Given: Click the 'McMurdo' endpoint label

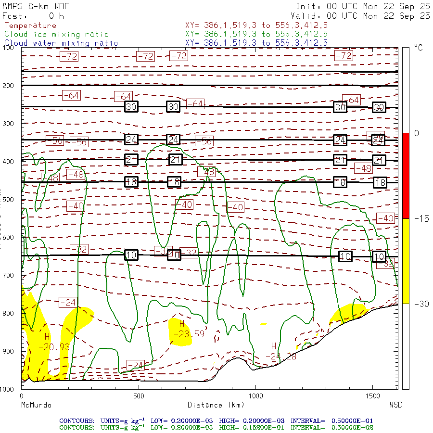Looking at the screenshot, I should 36,405.
